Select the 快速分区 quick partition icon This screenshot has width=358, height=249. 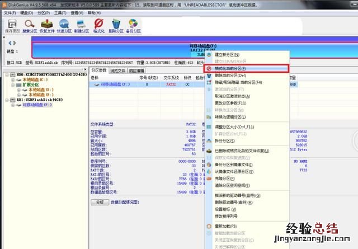[x=65, y=26]
